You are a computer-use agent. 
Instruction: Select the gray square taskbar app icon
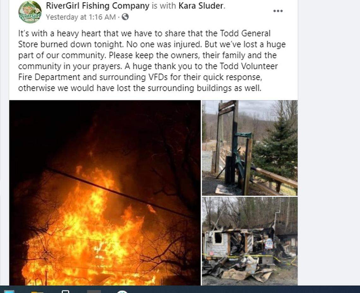[x=94, y=292]
